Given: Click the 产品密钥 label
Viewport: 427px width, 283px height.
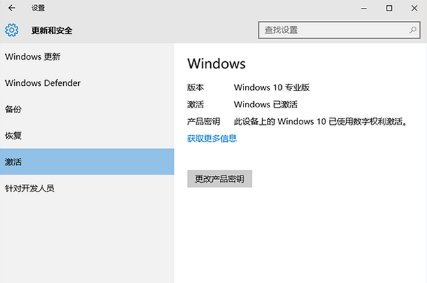Looking at the screenshot, I should coord(204,122).
